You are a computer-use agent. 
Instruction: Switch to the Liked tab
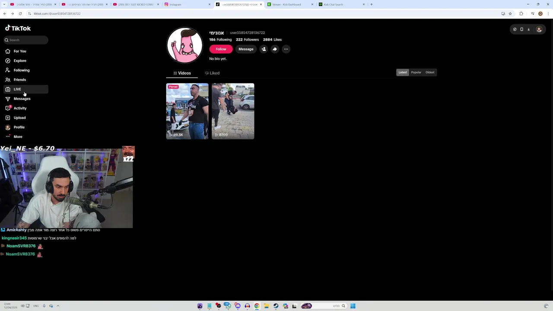click(x=212, y=73)
